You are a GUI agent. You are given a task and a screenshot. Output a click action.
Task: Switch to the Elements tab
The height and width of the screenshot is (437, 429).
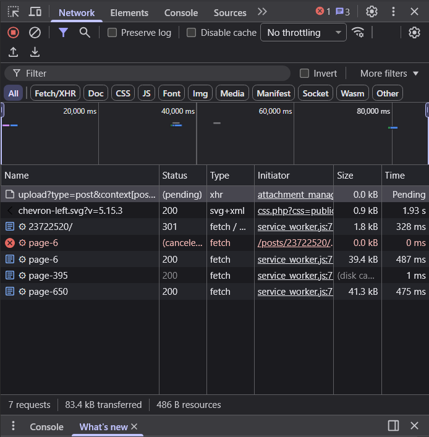click(129, 12)
